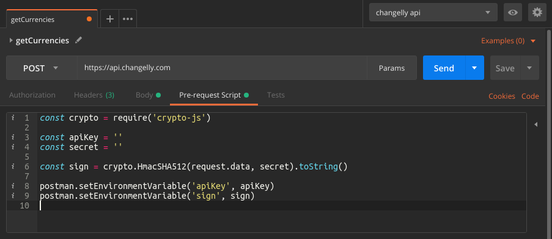This screenshot has height=239, width=552.
Task: Click the info marker on line 3
Action: coord(13,137)
